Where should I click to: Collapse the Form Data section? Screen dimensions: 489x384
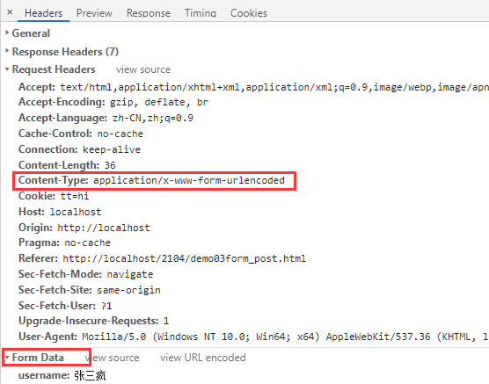coord(7,357)
